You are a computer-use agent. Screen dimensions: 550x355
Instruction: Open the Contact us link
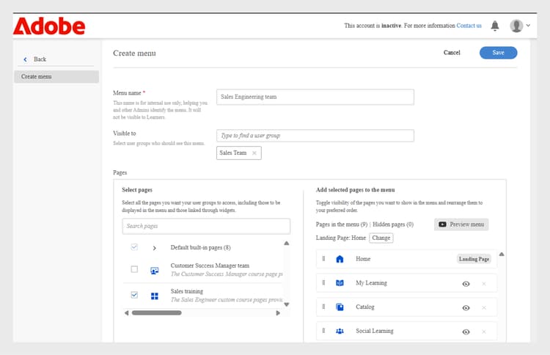469,26
